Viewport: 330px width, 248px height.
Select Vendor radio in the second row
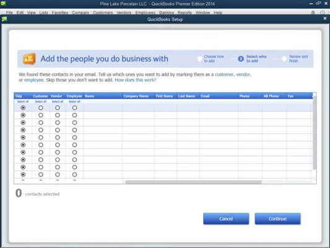click(58, 115)
